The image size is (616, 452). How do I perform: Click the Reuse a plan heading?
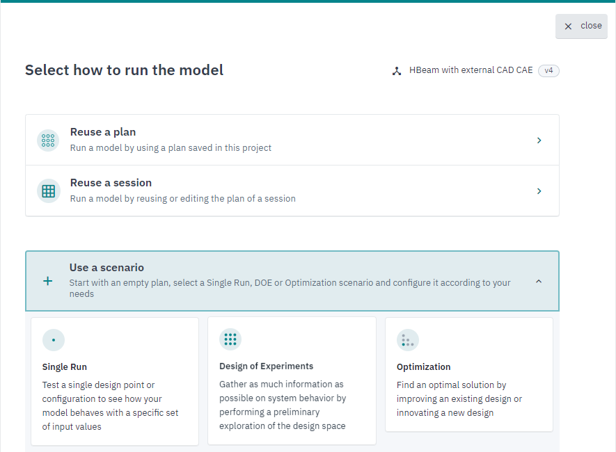(103, 132)
